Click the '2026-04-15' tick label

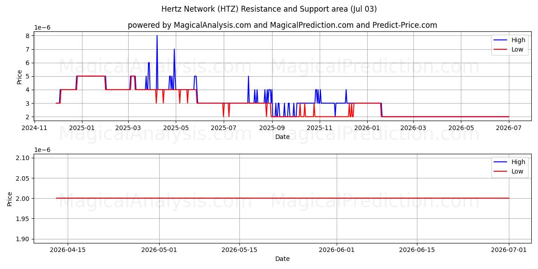pos(68,250)
